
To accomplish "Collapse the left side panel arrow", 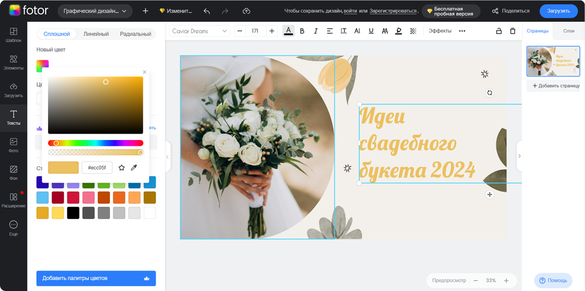I will coord(167,156).
